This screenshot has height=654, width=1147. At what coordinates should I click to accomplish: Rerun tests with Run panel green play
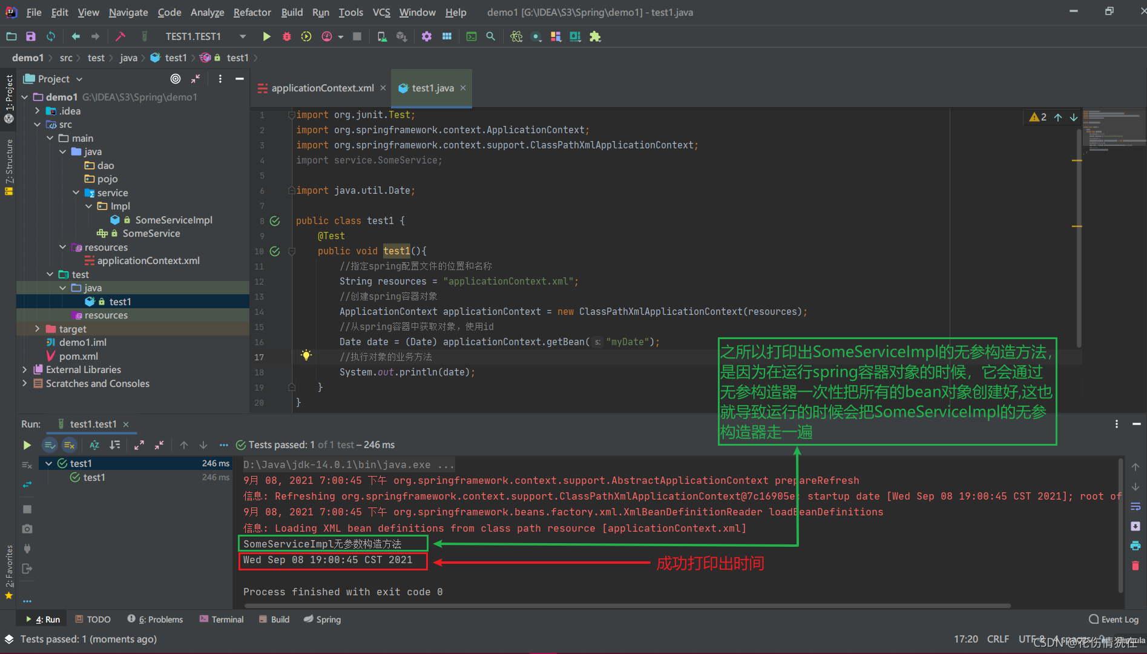[27, 445]
